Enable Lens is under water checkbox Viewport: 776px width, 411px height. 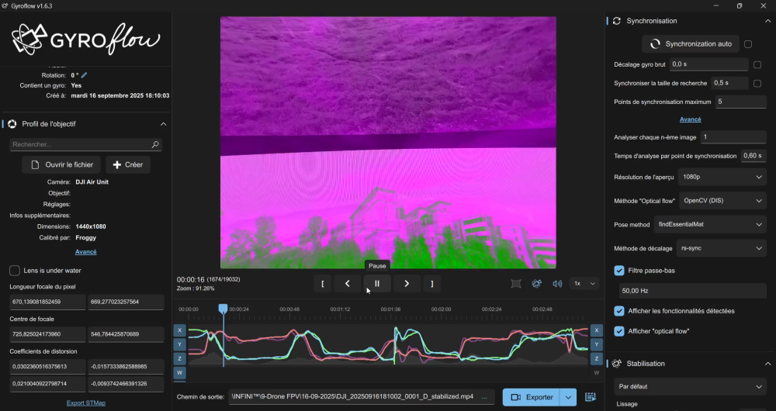(15, 271)
